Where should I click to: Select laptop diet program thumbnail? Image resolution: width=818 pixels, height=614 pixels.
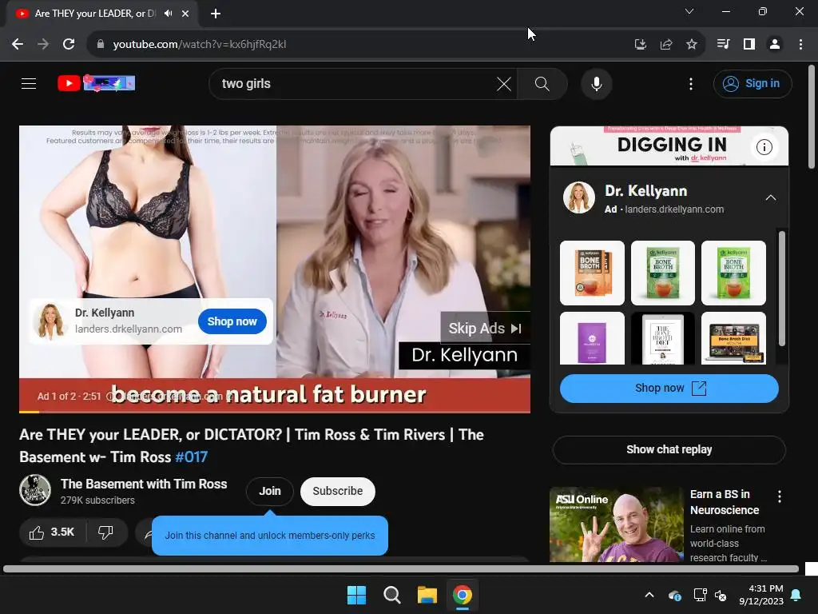tap(734, 338)
